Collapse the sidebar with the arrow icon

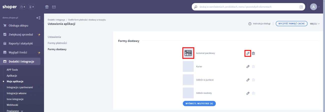point(38,18)
